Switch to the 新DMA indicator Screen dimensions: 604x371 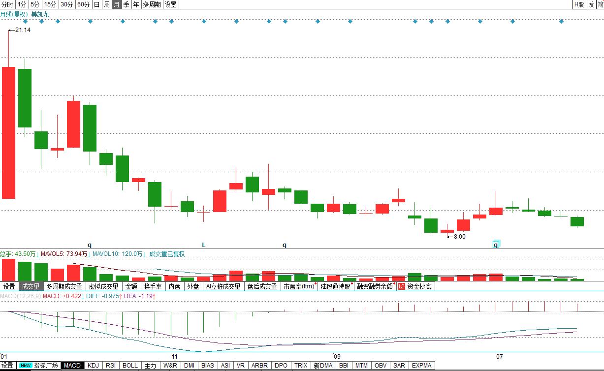tap(323, 366)
